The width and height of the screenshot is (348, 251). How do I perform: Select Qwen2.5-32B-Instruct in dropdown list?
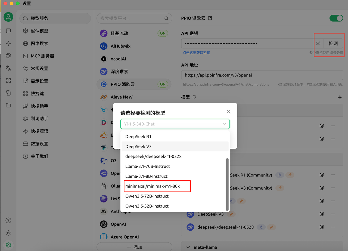click(175, 206)
